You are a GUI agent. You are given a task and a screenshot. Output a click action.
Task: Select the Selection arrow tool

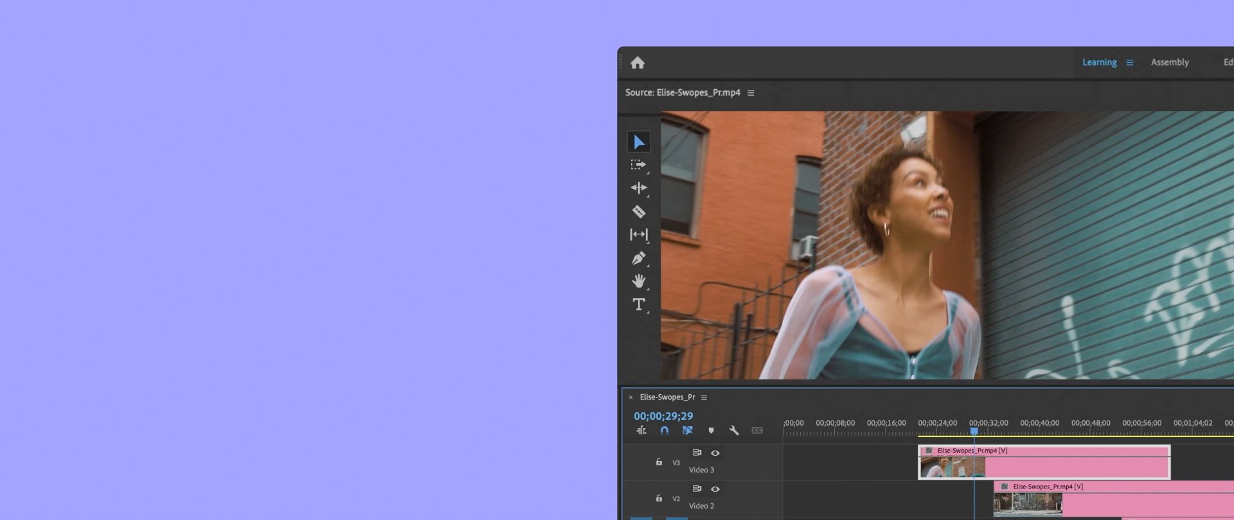[x=638, y=142]
